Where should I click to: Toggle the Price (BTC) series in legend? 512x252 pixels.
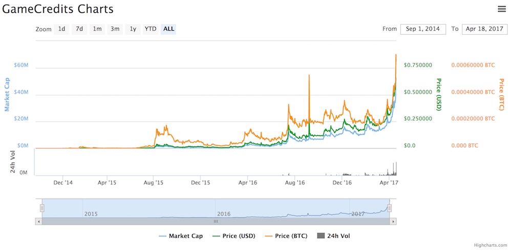[286, 236]
